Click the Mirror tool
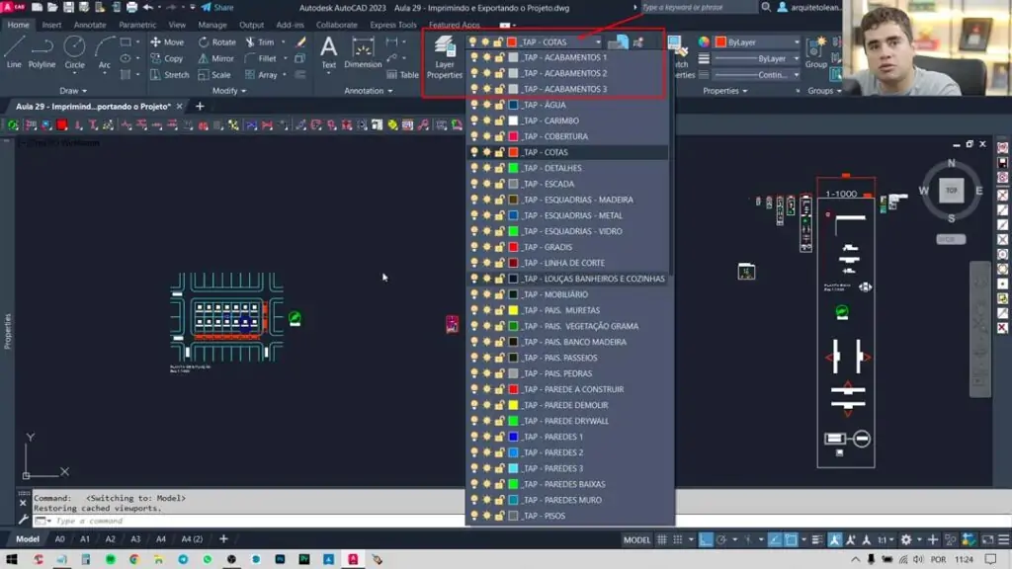This screenshot has height=569, width=1012. pyautogui.click(x=216, y=58)
